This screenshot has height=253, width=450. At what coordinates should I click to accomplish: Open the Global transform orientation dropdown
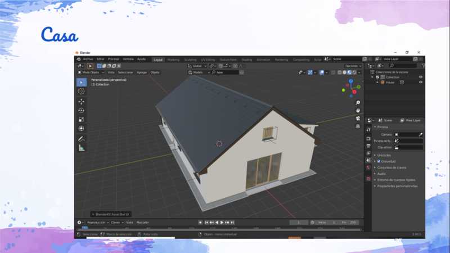pos(197,66)
